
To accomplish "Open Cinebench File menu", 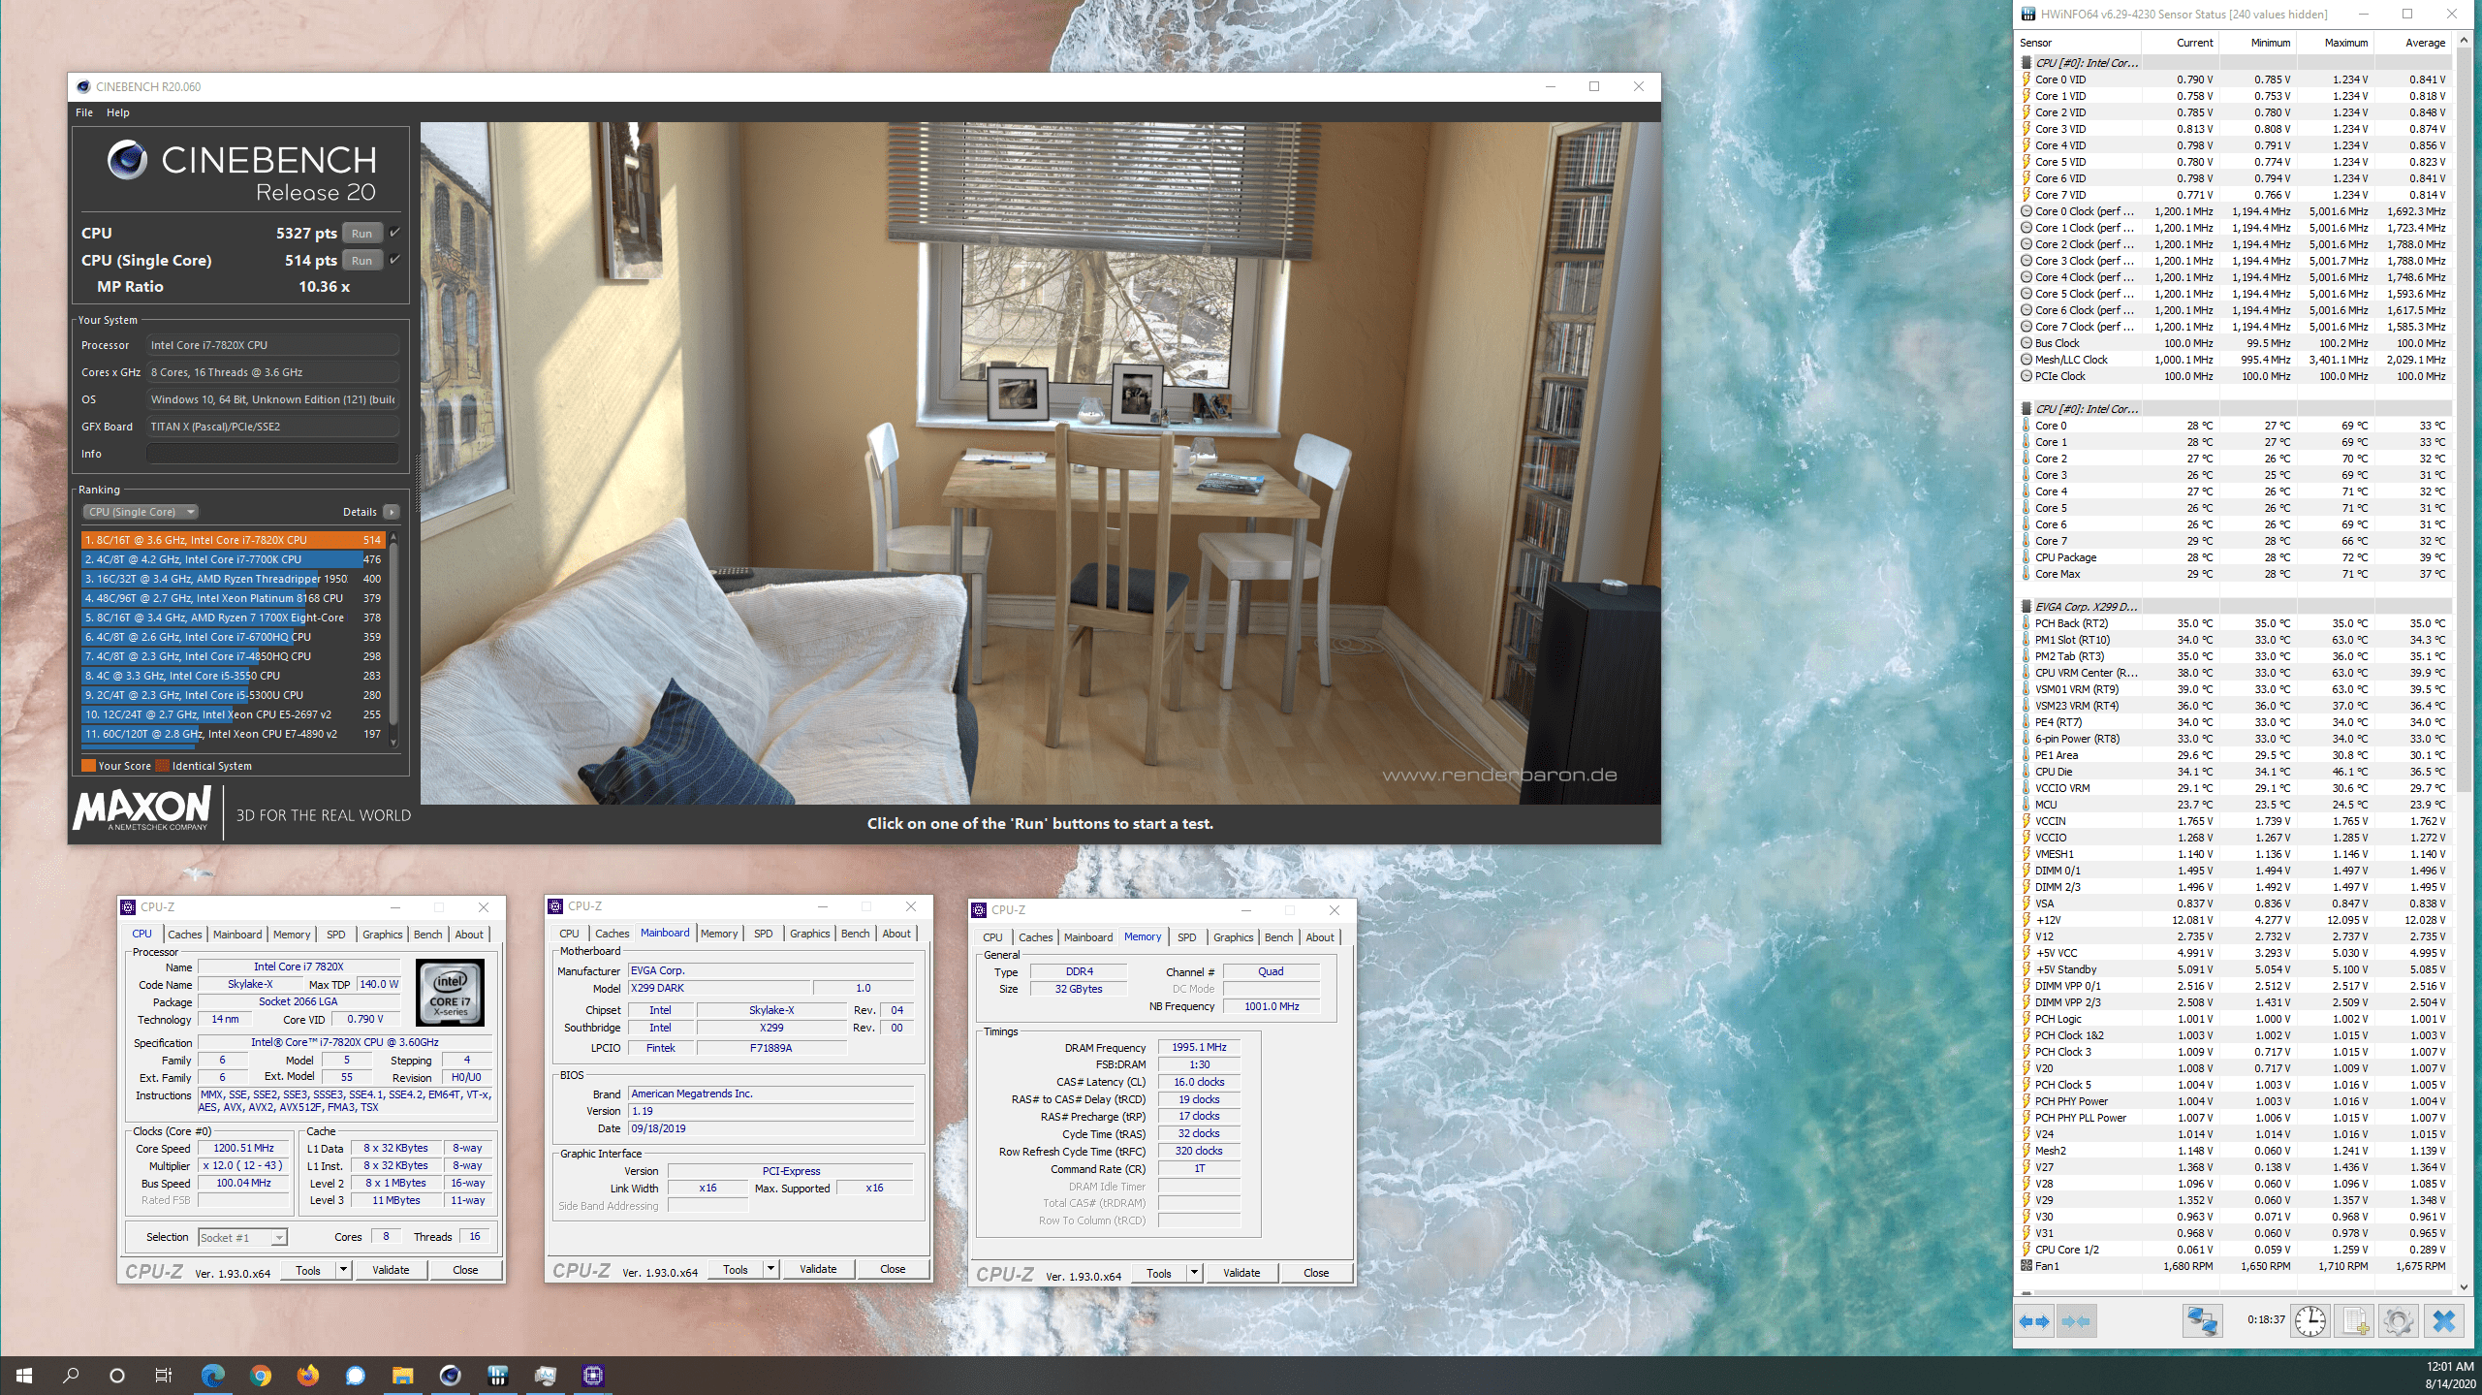I will click(x=84, y=112).
